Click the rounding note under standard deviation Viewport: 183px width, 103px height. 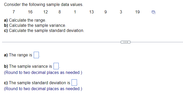point(43,89)
